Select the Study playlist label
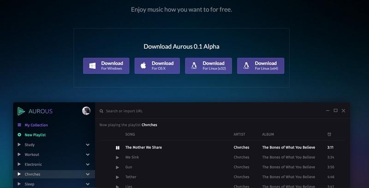This screenshot has height=188, width=369. [30, 145]
